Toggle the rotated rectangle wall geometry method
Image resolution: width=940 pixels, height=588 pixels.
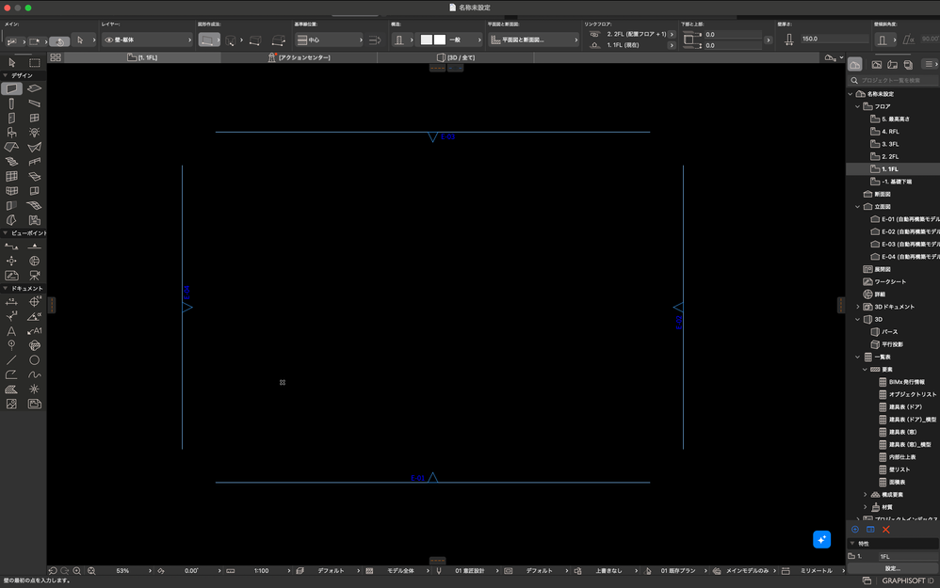coord(279,40)
